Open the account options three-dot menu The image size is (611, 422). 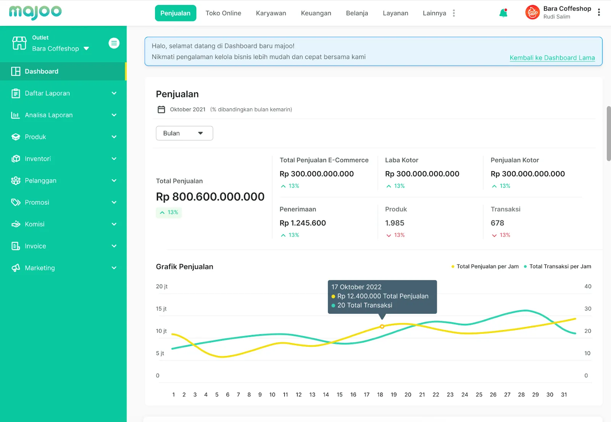[599, 13]
